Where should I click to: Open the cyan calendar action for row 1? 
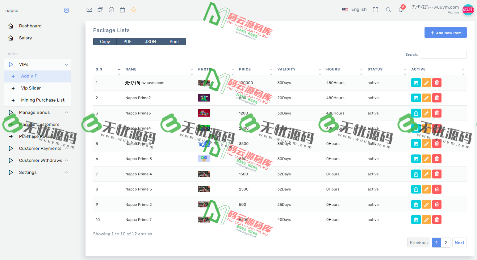pos(416,82)
